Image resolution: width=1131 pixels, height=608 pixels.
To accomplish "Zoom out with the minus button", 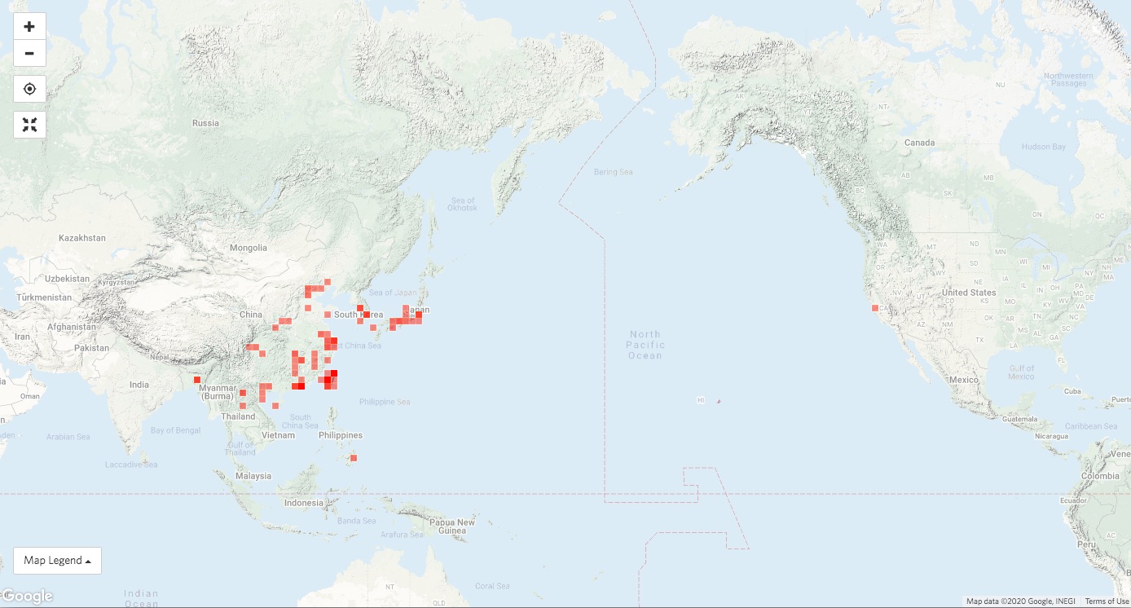I will pos(29,53).
